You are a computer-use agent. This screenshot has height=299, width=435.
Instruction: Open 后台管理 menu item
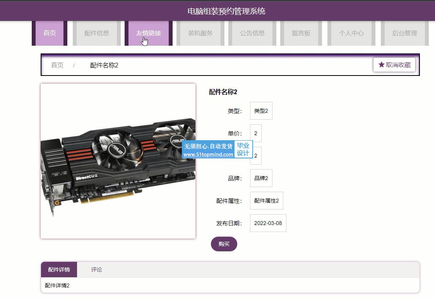[405, 33]
